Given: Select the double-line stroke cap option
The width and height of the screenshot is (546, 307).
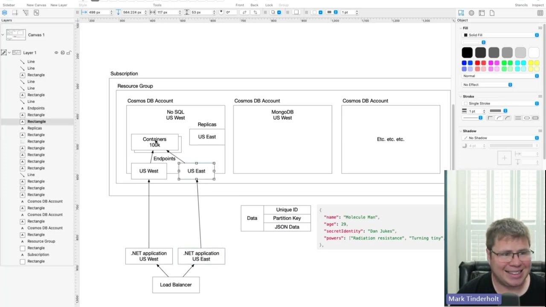Looking at the screenshot, I should click(518, 118).
